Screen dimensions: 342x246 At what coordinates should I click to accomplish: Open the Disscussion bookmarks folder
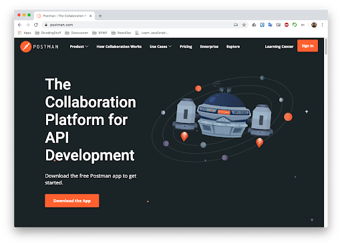click(77, 33)
